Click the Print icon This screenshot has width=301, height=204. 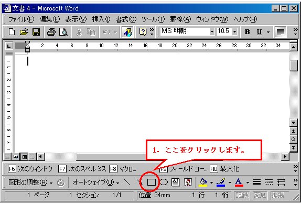[51, 32]
